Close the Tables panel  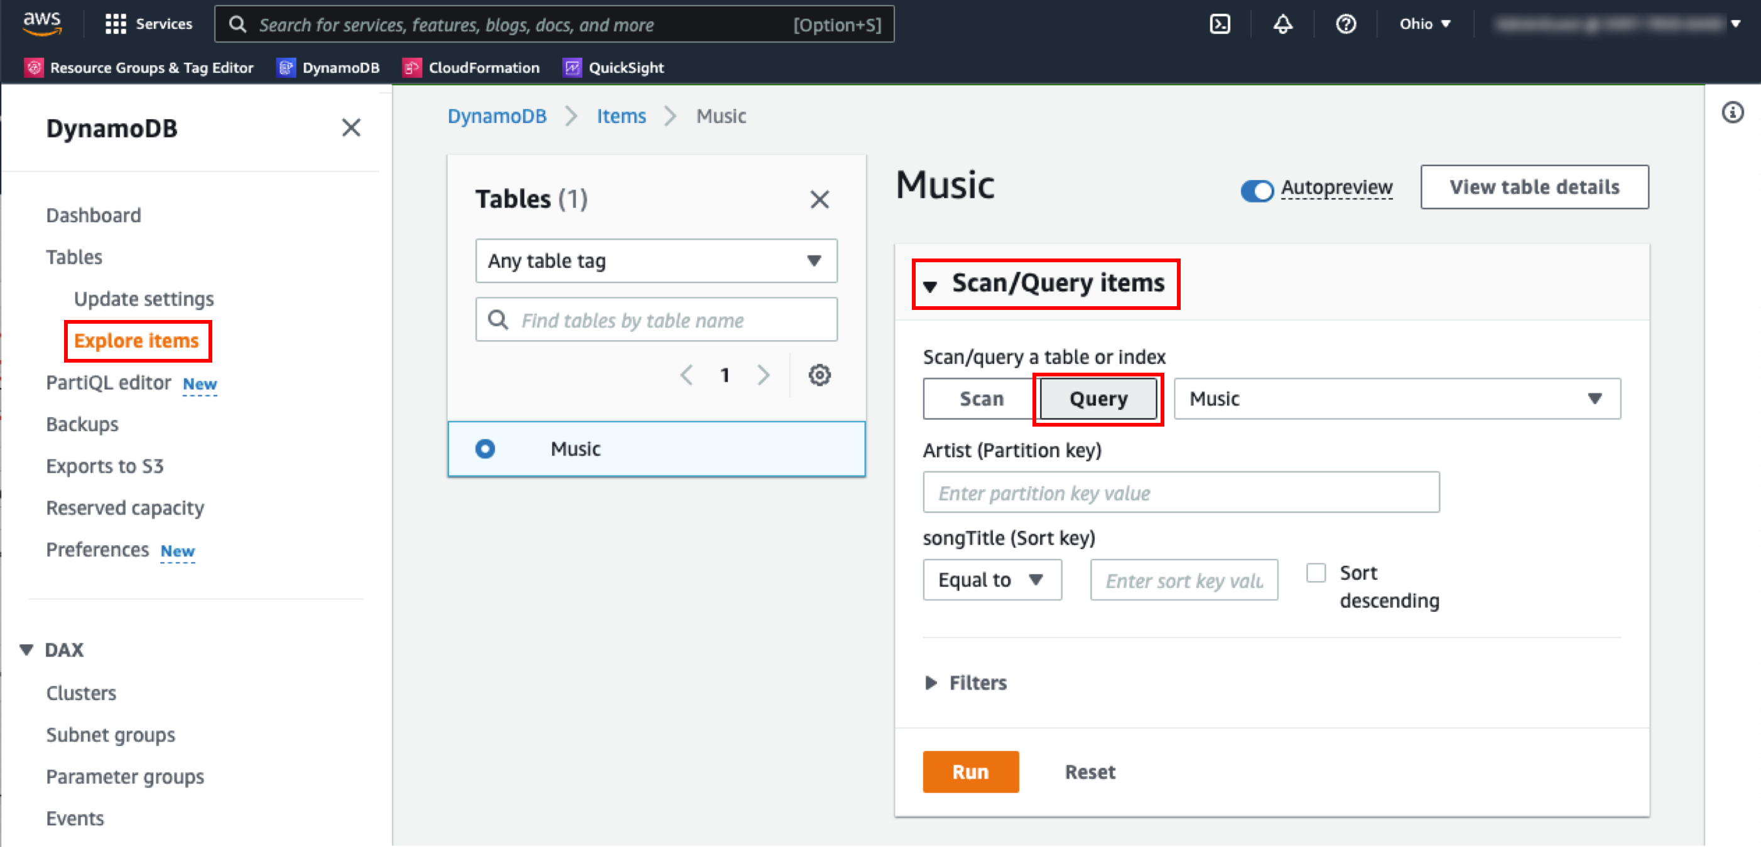(819, 200)
